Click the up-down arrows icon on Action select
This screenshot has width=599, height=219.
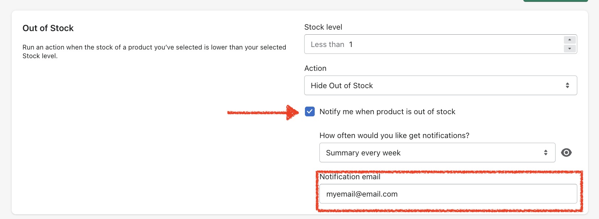[x=567, y=86]
